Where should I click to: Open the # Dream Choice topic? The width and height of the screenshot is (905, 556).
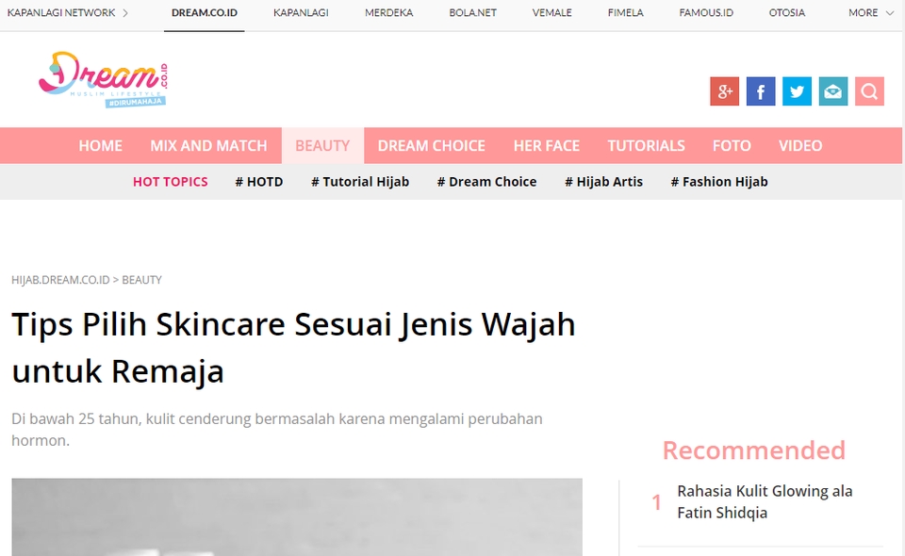click(487, 182)
